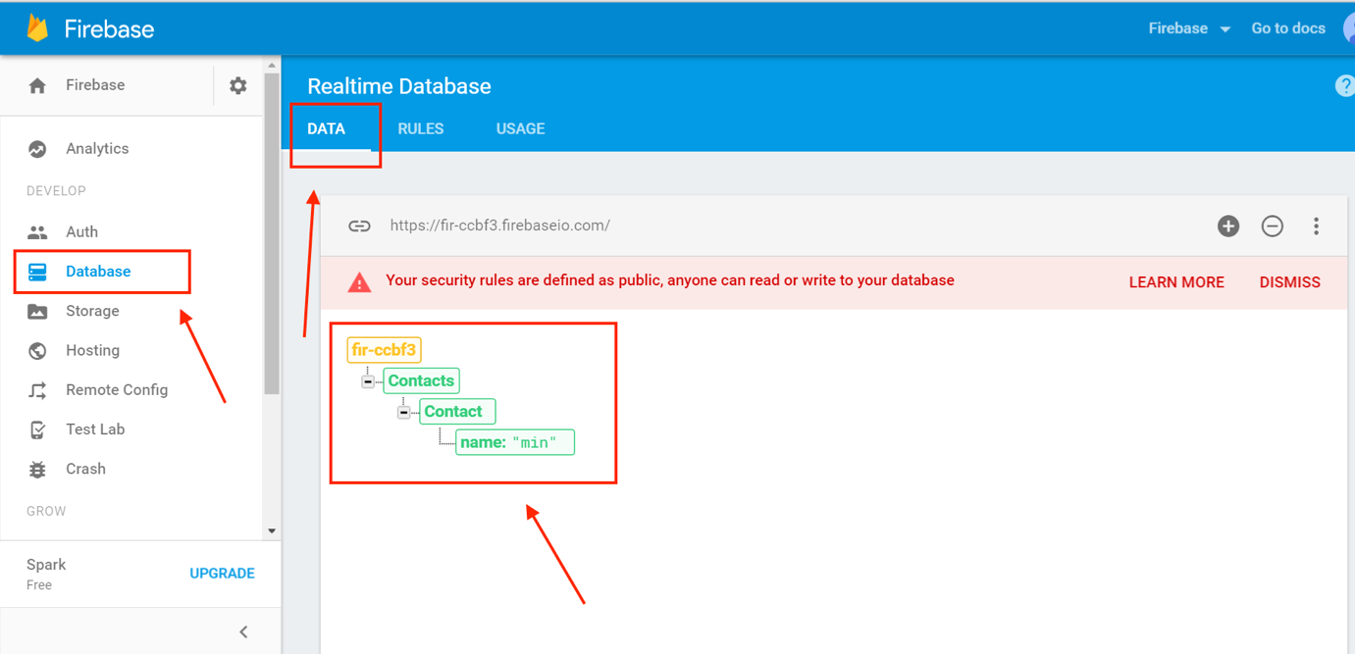Open the Firebase project dropdown
Viewport: 1355px width, 654px height.
tap(1189, 28)
